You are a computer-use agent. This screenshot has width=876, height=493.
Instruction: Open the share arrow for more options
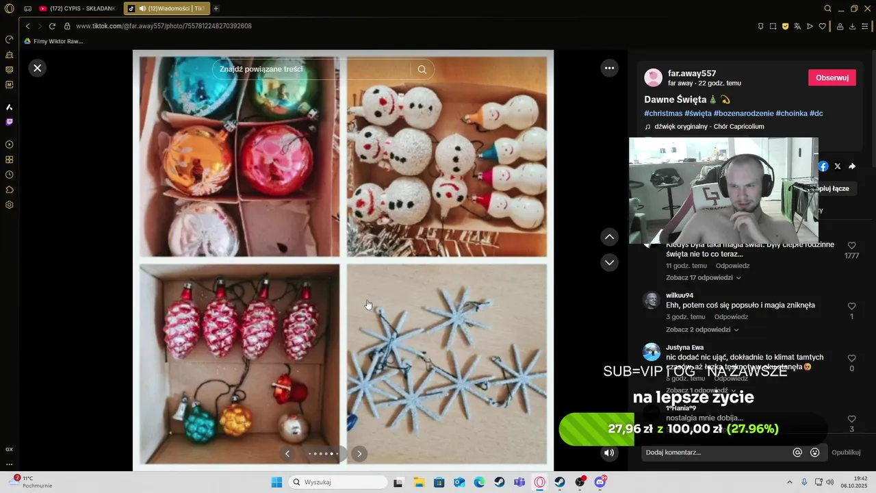click(852, 166)
